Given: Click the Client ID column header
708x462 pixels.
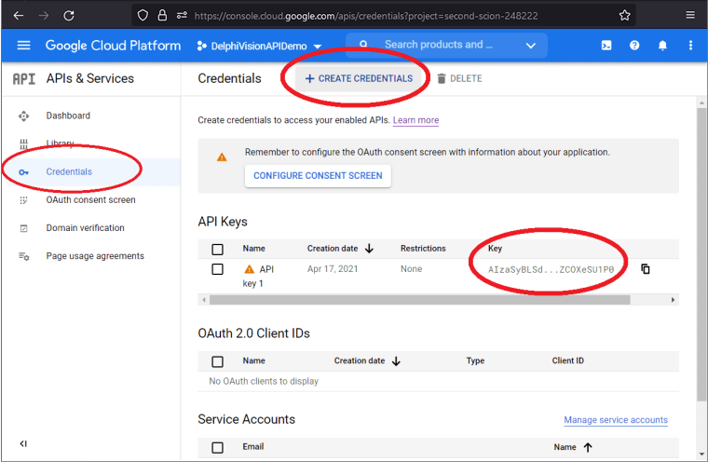Looking at the screenshot, I should (x=567, y=360).
